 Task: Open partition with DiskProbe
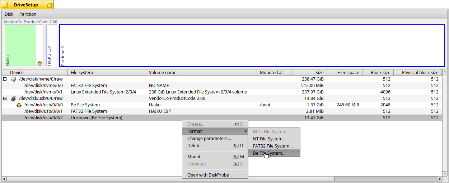click(x=208, y=175)
